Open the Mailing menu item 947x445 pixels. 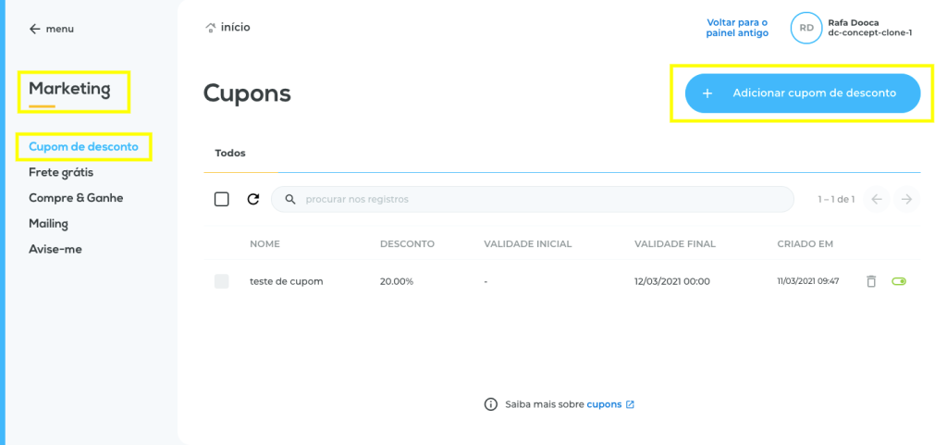click(48, 224)
